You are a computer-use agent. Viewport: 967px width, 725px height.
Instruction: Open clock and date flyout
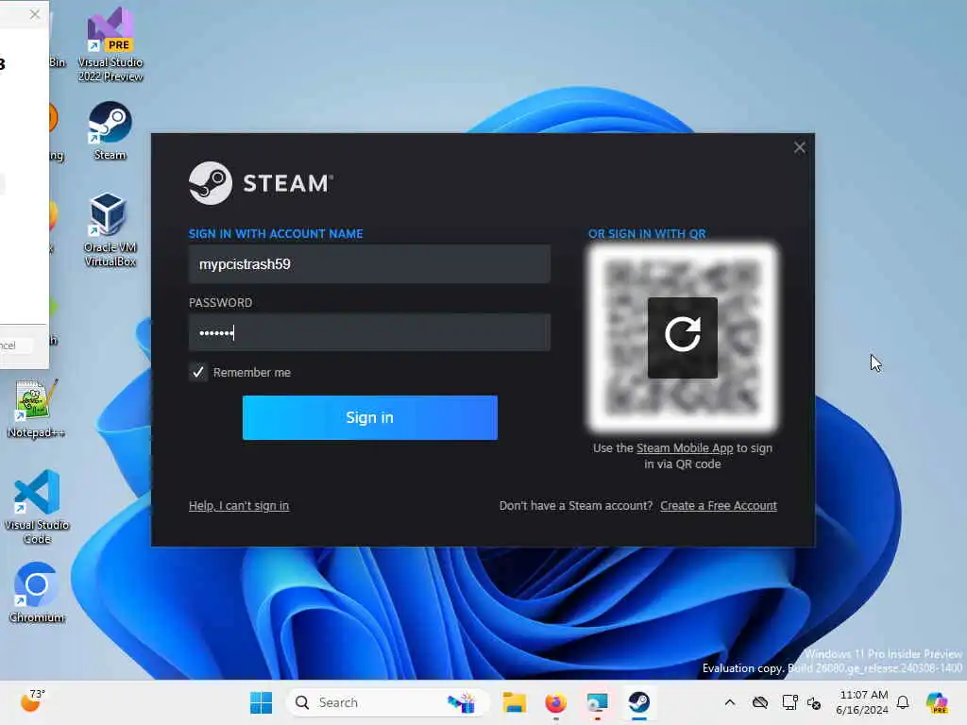coord(862,702)
